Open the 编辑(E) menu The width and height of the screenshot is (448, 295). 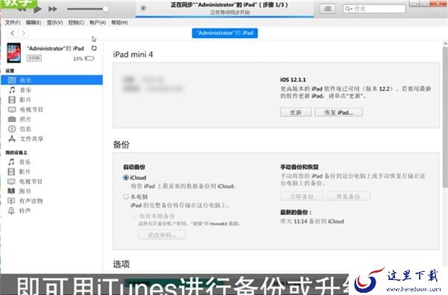tap(34, 22)
